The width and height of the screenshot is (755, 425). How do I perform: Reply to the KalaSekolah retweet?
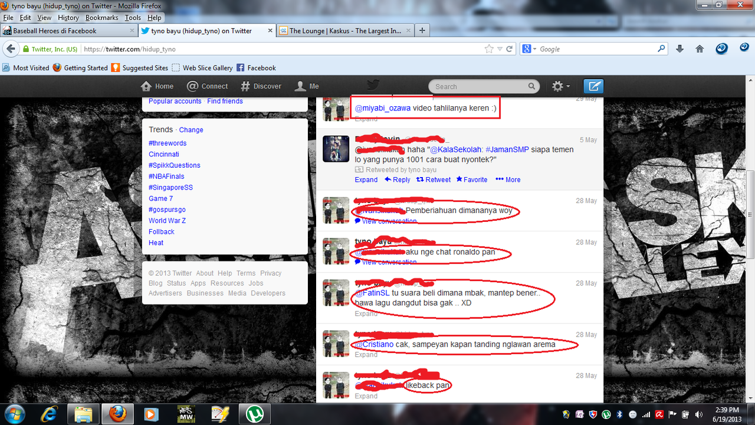click(398, 179)
